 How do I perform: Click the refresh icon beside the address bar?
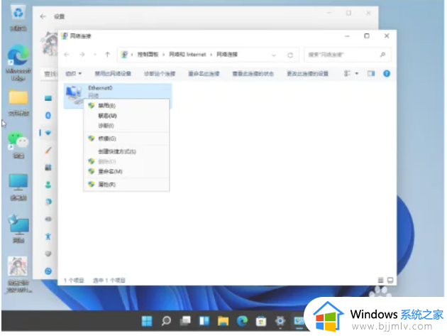point(290,55)
